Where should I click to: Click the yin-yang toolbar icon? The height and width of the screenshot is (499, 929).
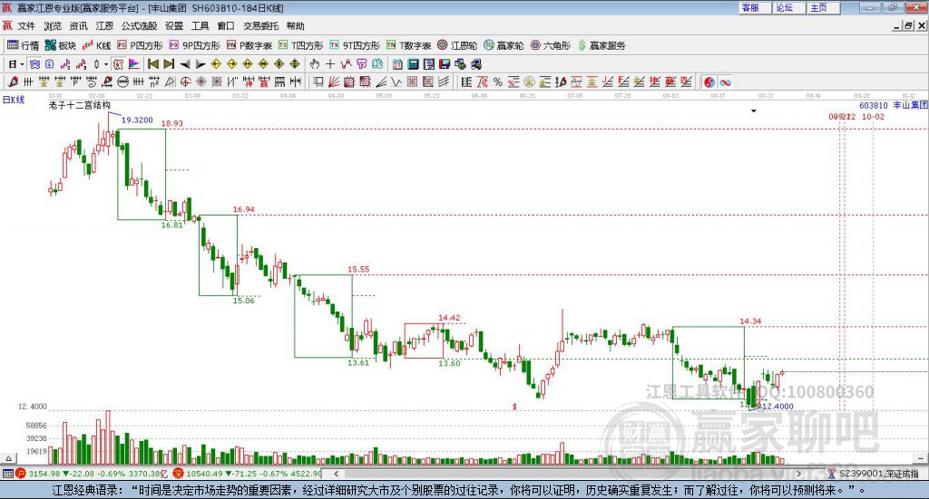tap(709, 82)
